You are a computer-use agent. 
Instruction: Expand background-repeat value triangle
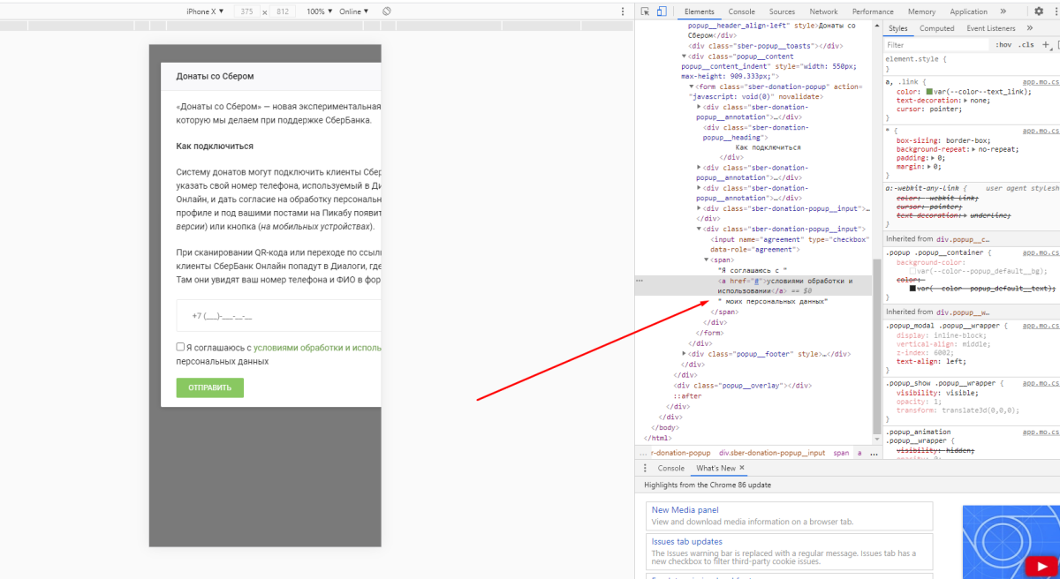click(x=972, y=149)
